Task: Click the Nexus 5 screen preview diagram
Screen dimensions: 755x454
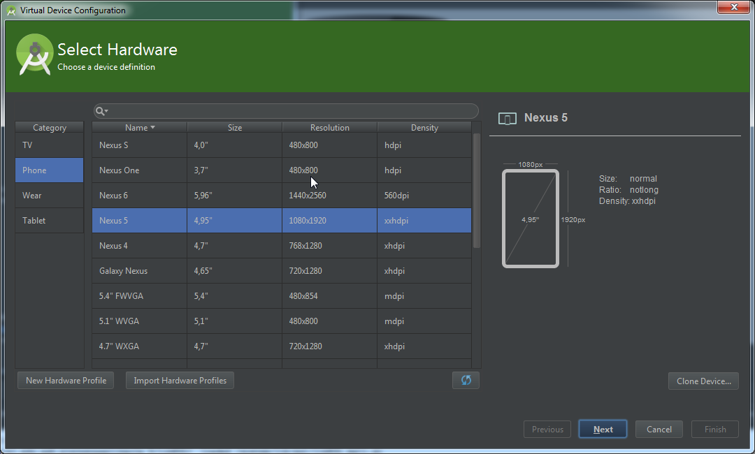Action: click(x=531, y=219)
